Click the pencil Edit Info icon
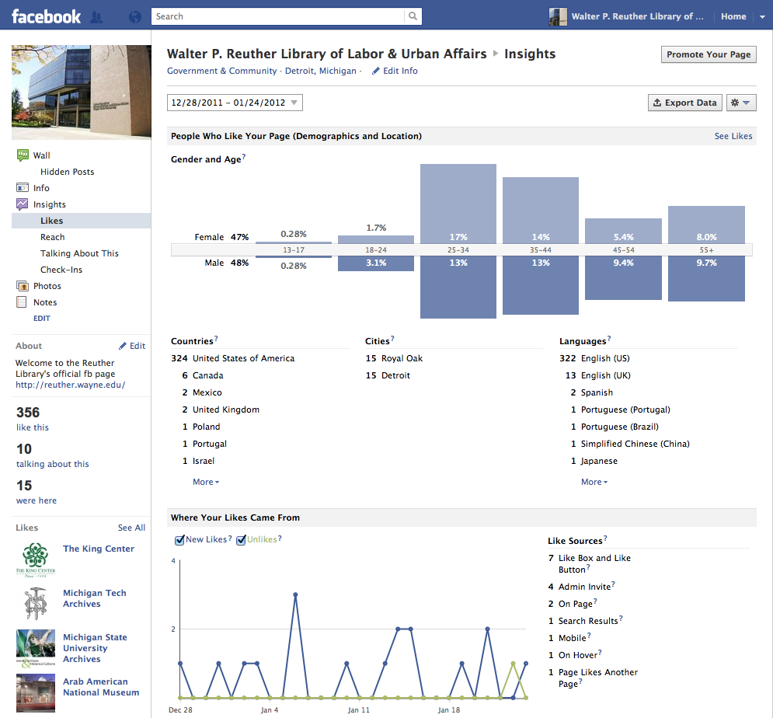Image resolution: width=773 pixels, height=718 pixels. pyautogui.click(x=376, y=71)
